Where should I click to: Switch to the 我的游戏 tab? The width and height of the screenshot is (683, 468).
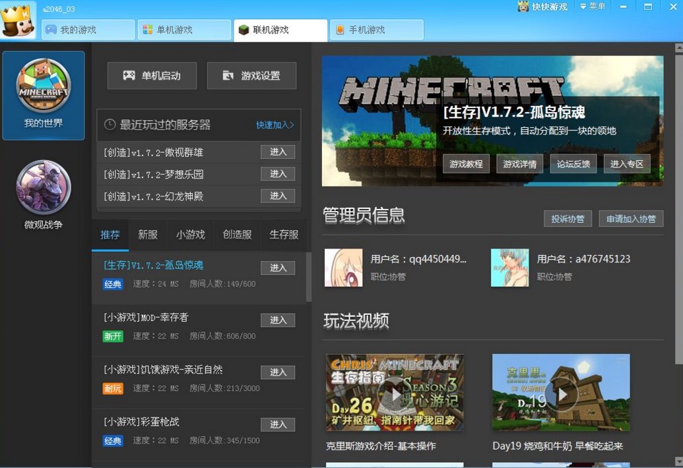click(x=88, y=30)
